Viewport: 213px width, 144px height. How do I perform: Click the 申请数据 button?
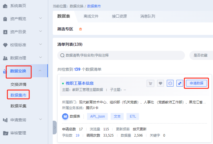click(x=197, y=83)
